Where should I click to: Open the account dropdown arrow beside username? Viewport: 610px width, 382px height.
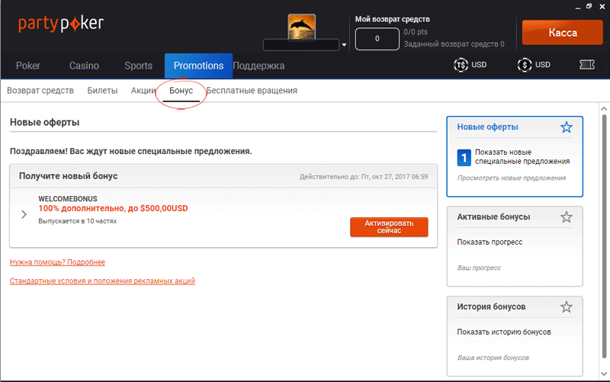pos(344,45)
